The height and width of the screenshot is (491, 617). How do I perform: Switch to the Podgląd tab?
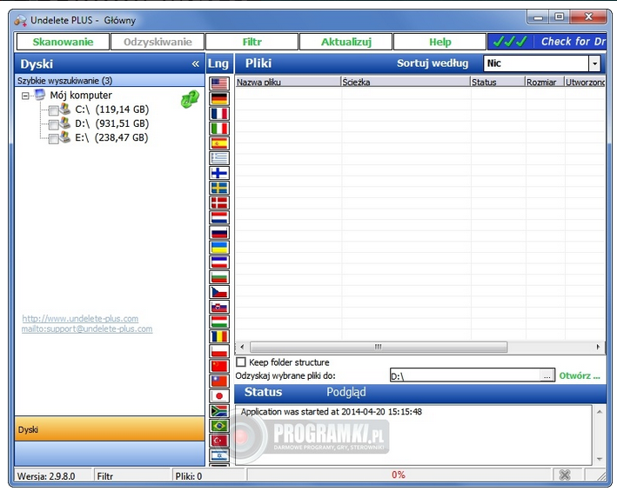[345, 392]
